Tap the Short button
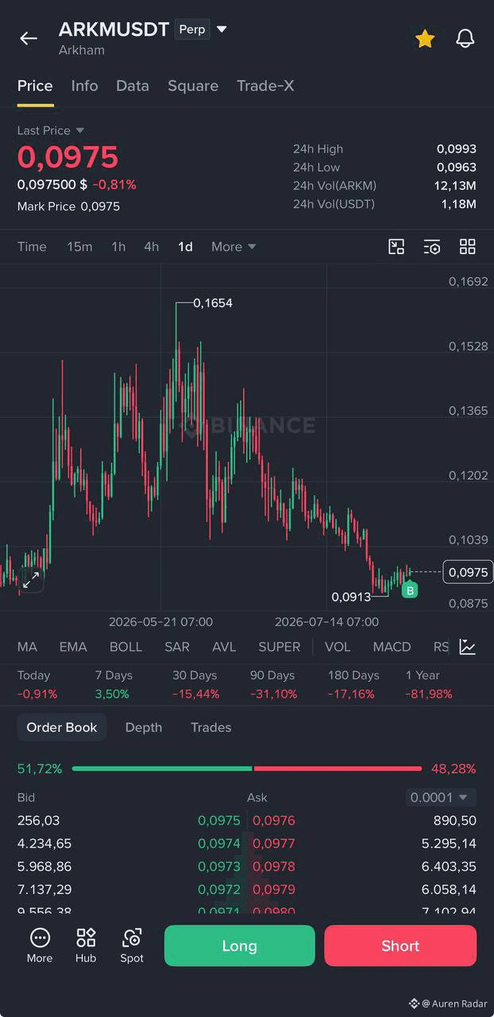This screenshot has height=1017, width=494. coord(400,945)
